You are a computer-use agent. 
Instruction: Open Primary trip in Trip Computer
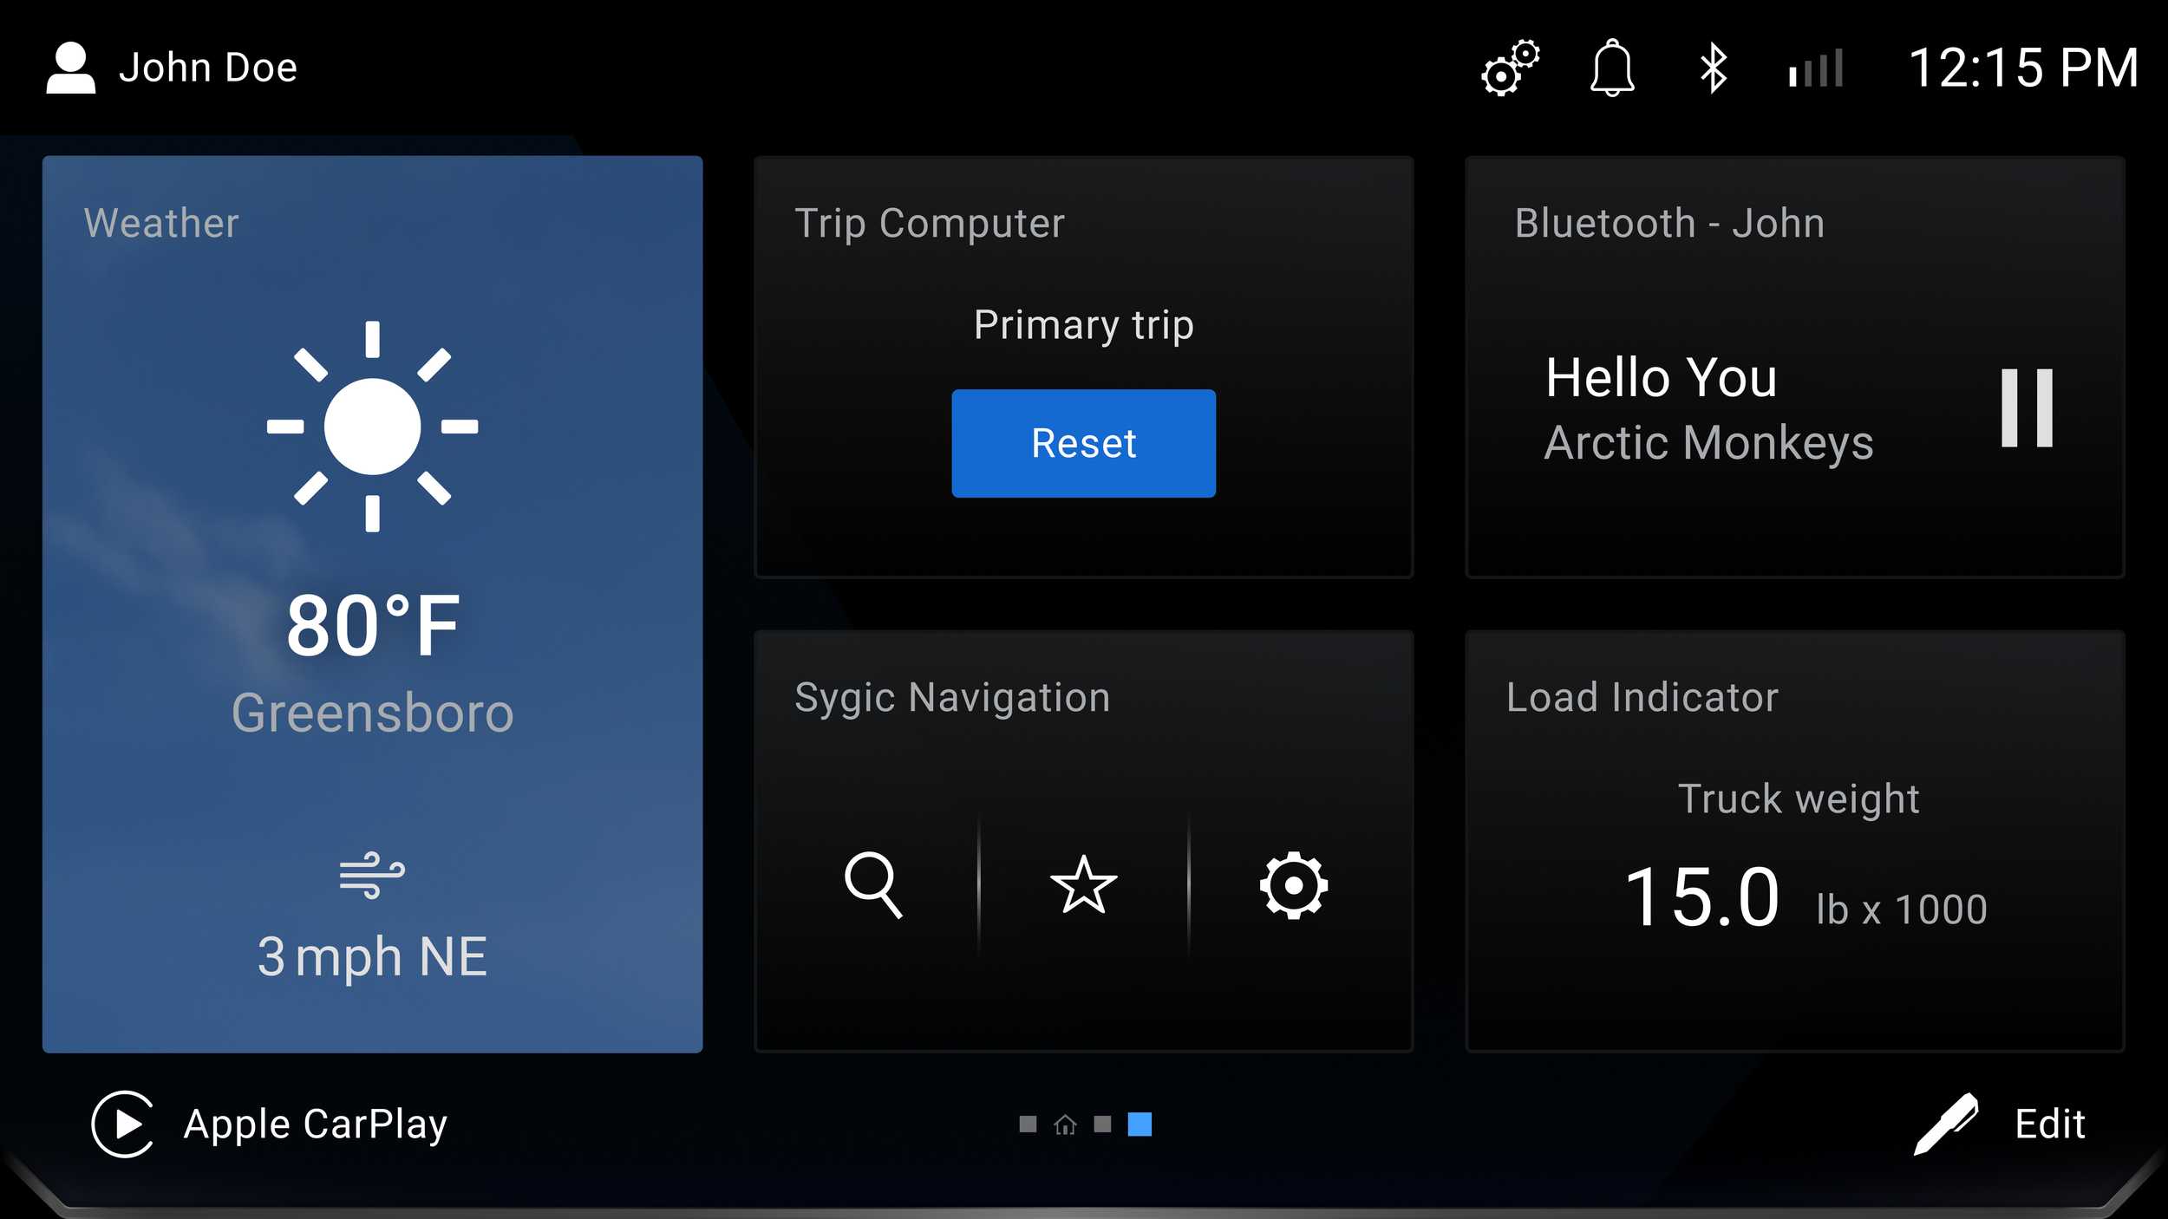(1083, 326)
